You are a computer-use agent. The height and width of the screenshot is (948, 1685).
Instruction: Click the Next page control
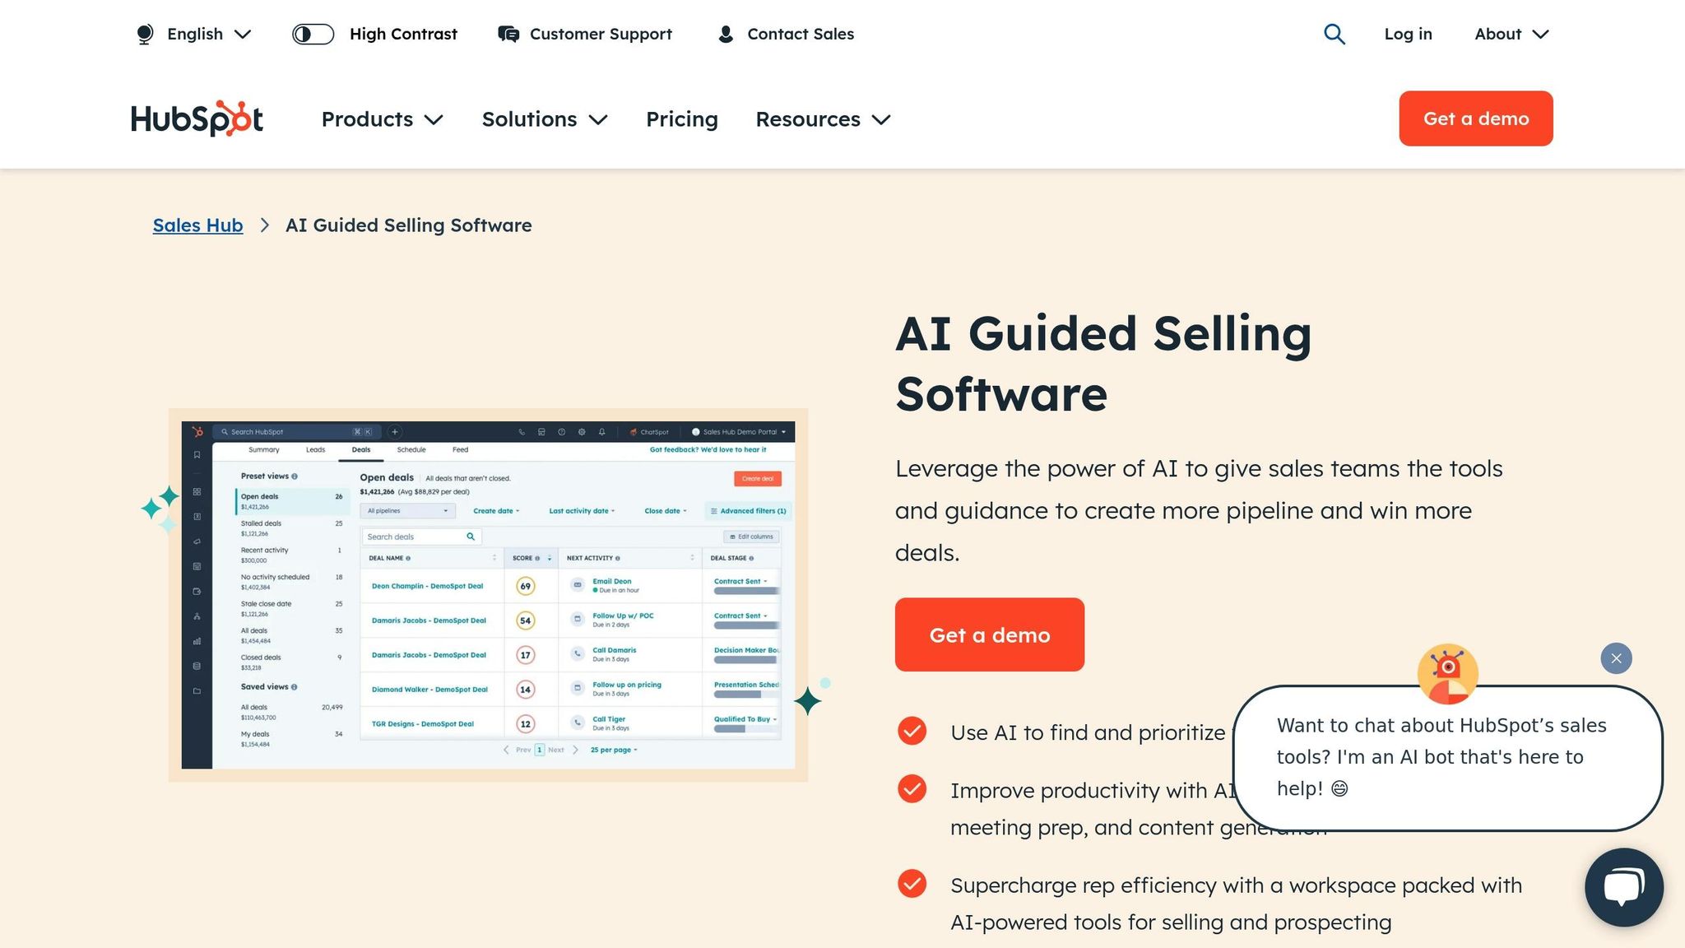click(x=564, y=750)
